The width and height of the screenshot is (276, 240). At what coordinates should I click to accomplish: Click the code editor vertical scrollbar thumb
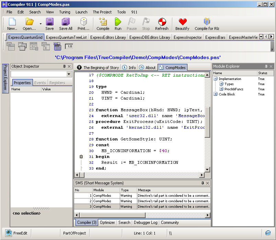[207, 122]
